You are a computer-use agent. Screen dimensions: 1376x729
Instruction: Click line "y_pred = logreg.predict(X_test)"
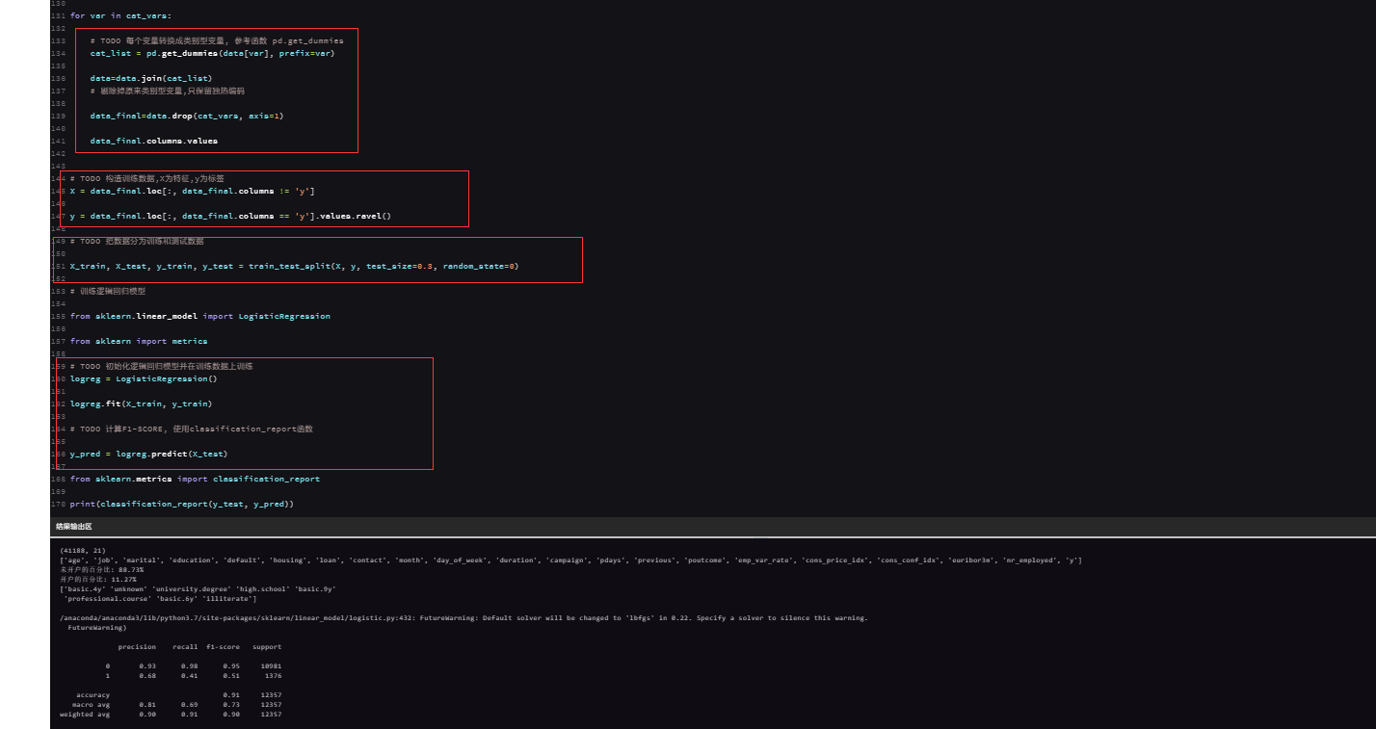(149, 454)
